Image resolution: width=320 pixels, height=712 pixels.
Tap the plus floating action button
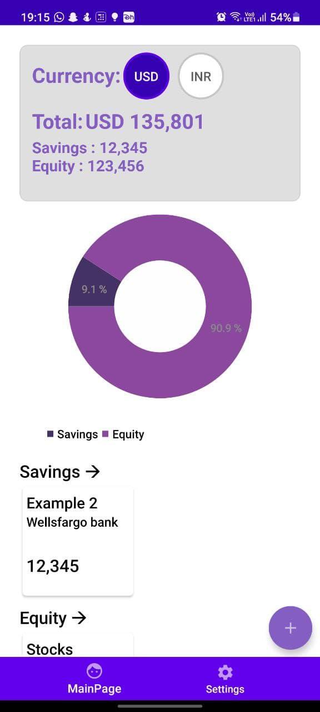(290, 628)
